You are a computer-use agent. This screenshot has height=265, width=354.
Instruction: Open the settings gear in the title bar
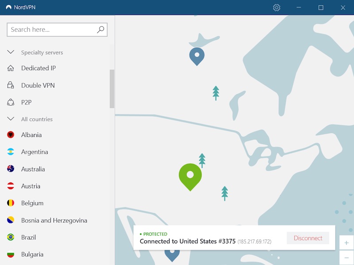(x=277, y=8)
